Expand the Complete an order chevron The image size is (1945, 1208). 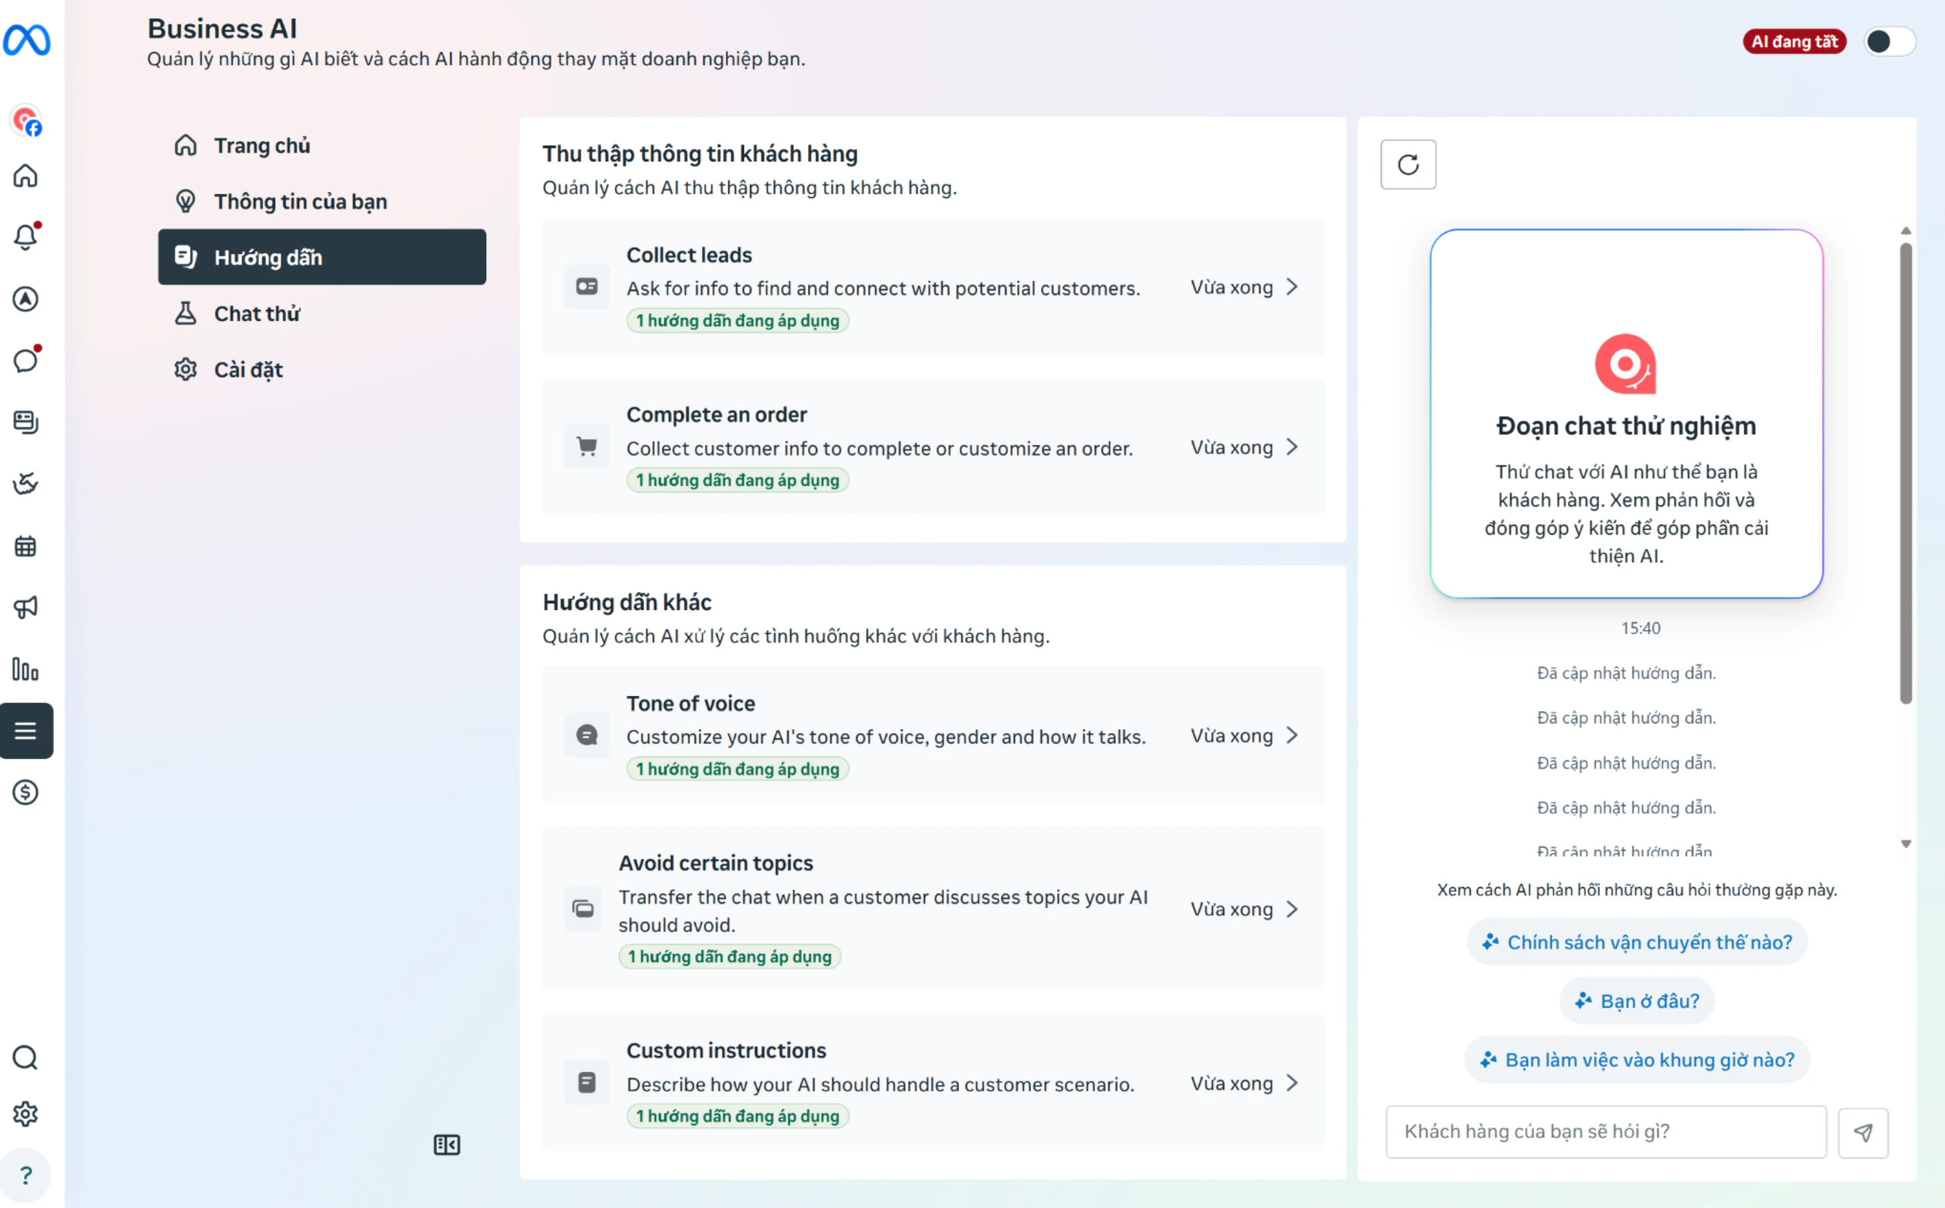[x=1292, y=447]
